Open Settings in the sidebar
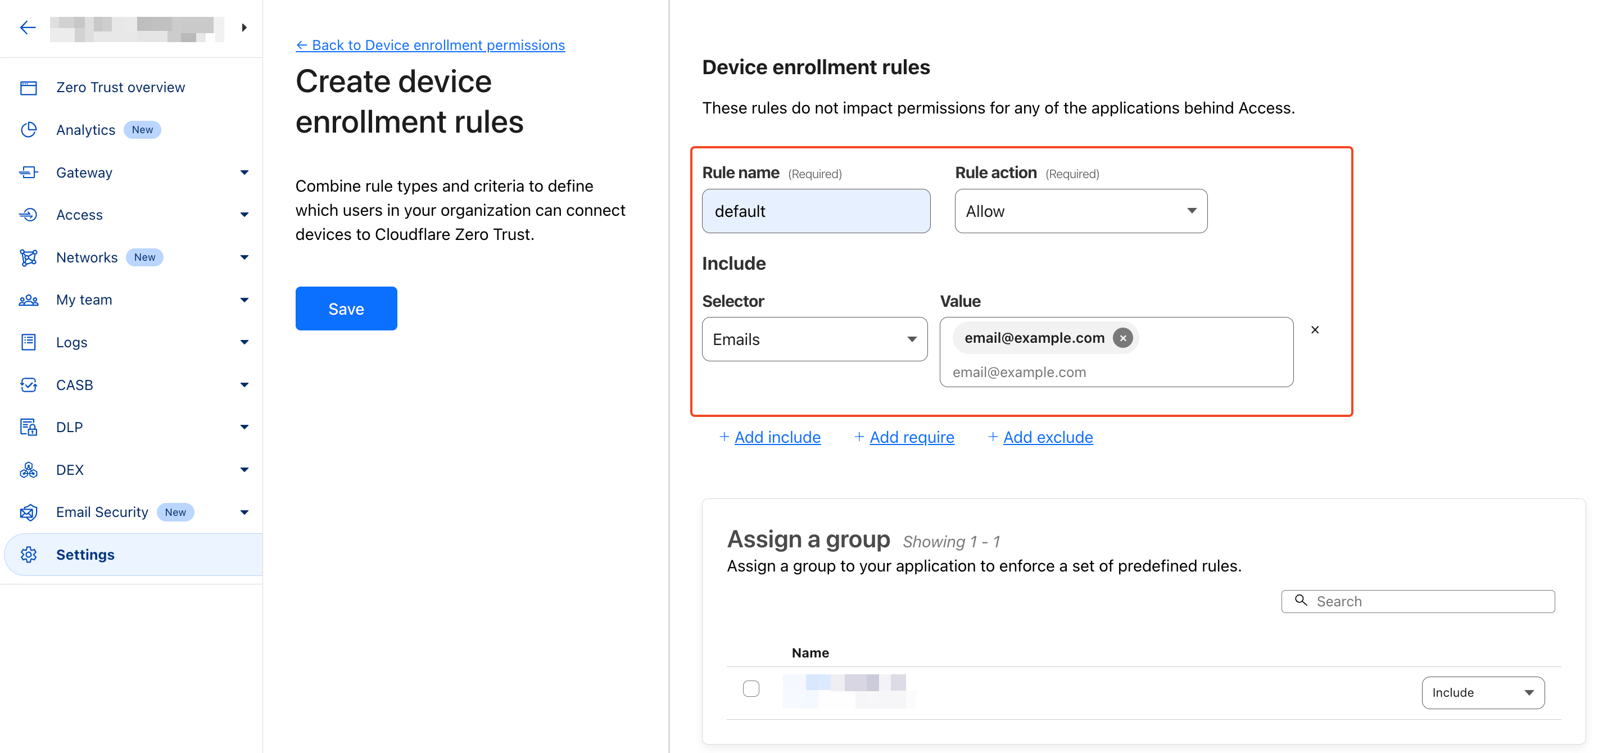Viewport: 1612px width, 753px height. pyautogui.click(x=85, y=555)
